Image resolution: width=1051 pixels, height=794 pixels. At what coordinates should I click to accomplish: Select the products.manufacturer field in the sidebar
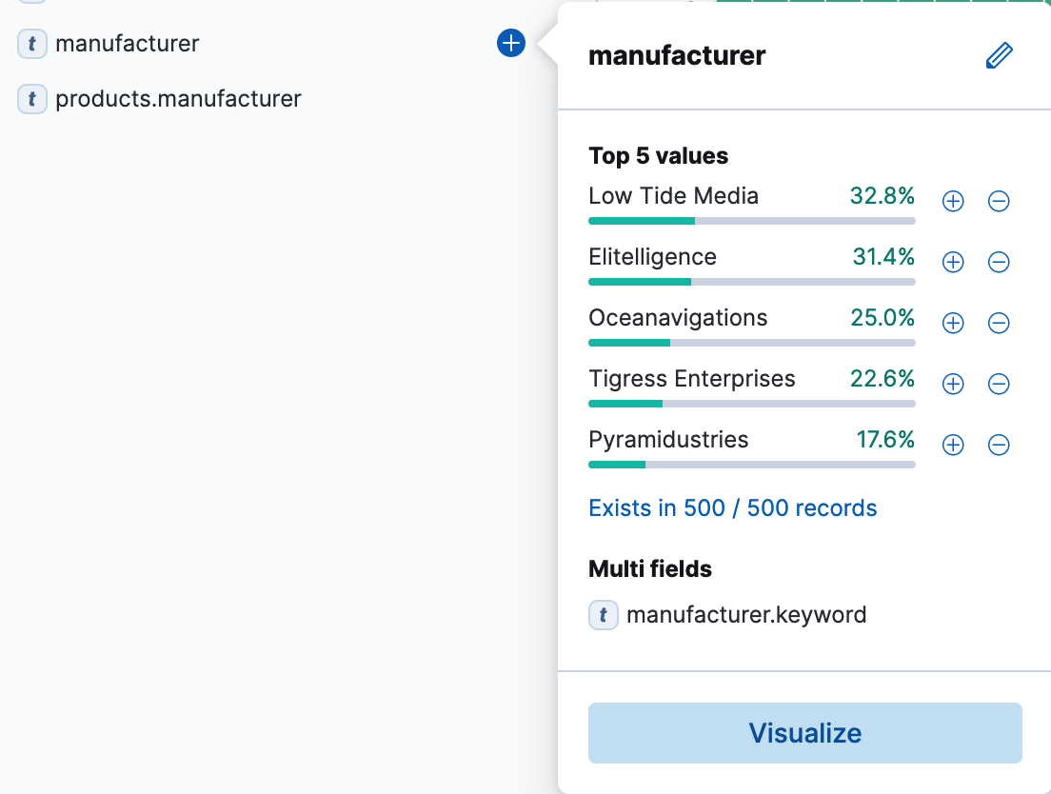pyautogui.click(x=178, y=99)
